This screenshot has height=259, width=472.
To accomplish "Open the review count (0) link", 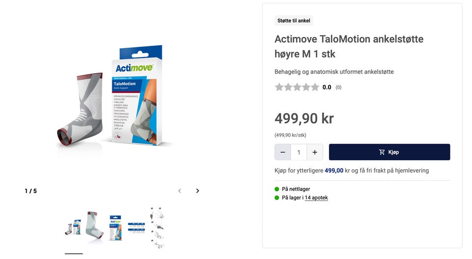I will pyautogui.click(x=338, y=87).
